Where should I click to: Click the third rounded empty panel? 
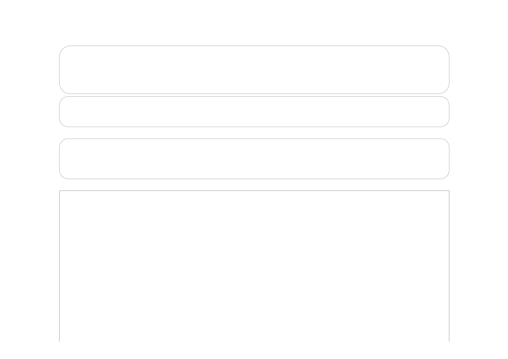254,159
